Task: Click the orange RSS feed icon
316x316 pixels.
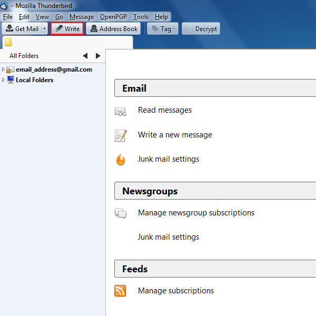Action: 120,291
